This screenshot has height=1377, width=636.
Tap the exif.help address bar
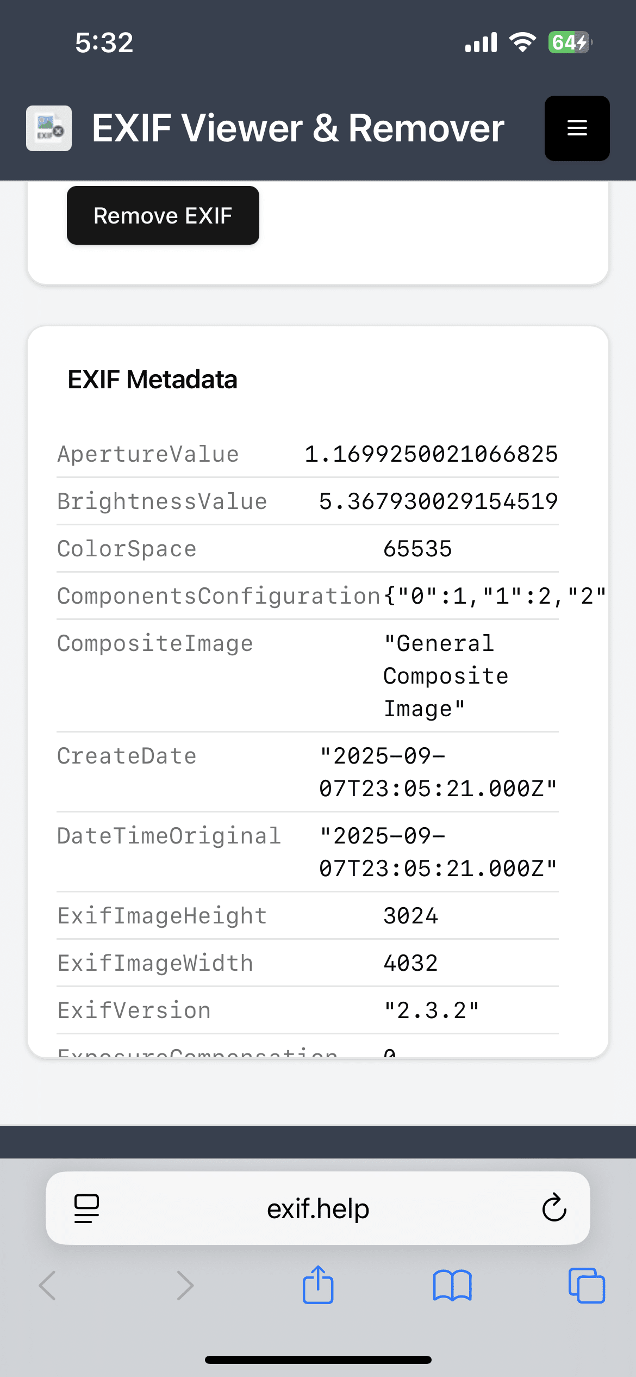click(318, 1208)
